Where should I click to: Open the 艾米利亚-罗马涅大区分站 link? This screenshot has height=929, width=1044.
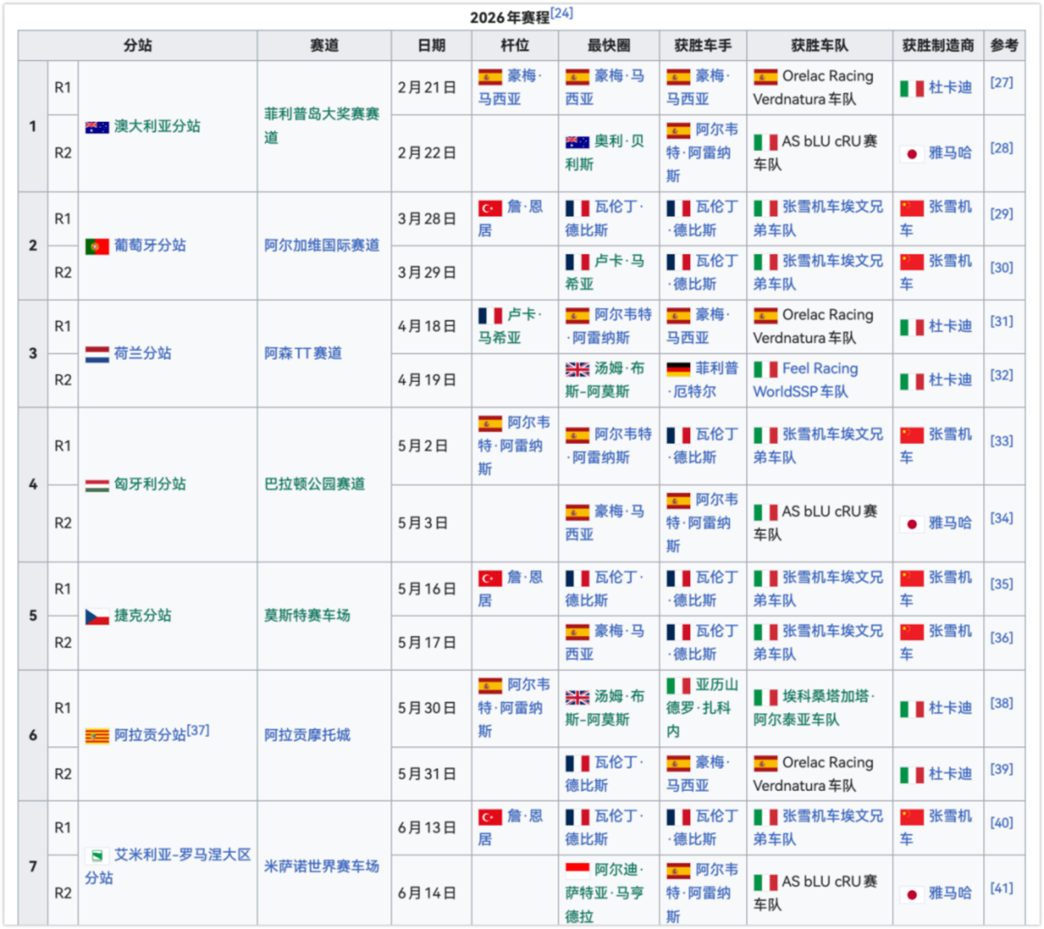(168, 867)
